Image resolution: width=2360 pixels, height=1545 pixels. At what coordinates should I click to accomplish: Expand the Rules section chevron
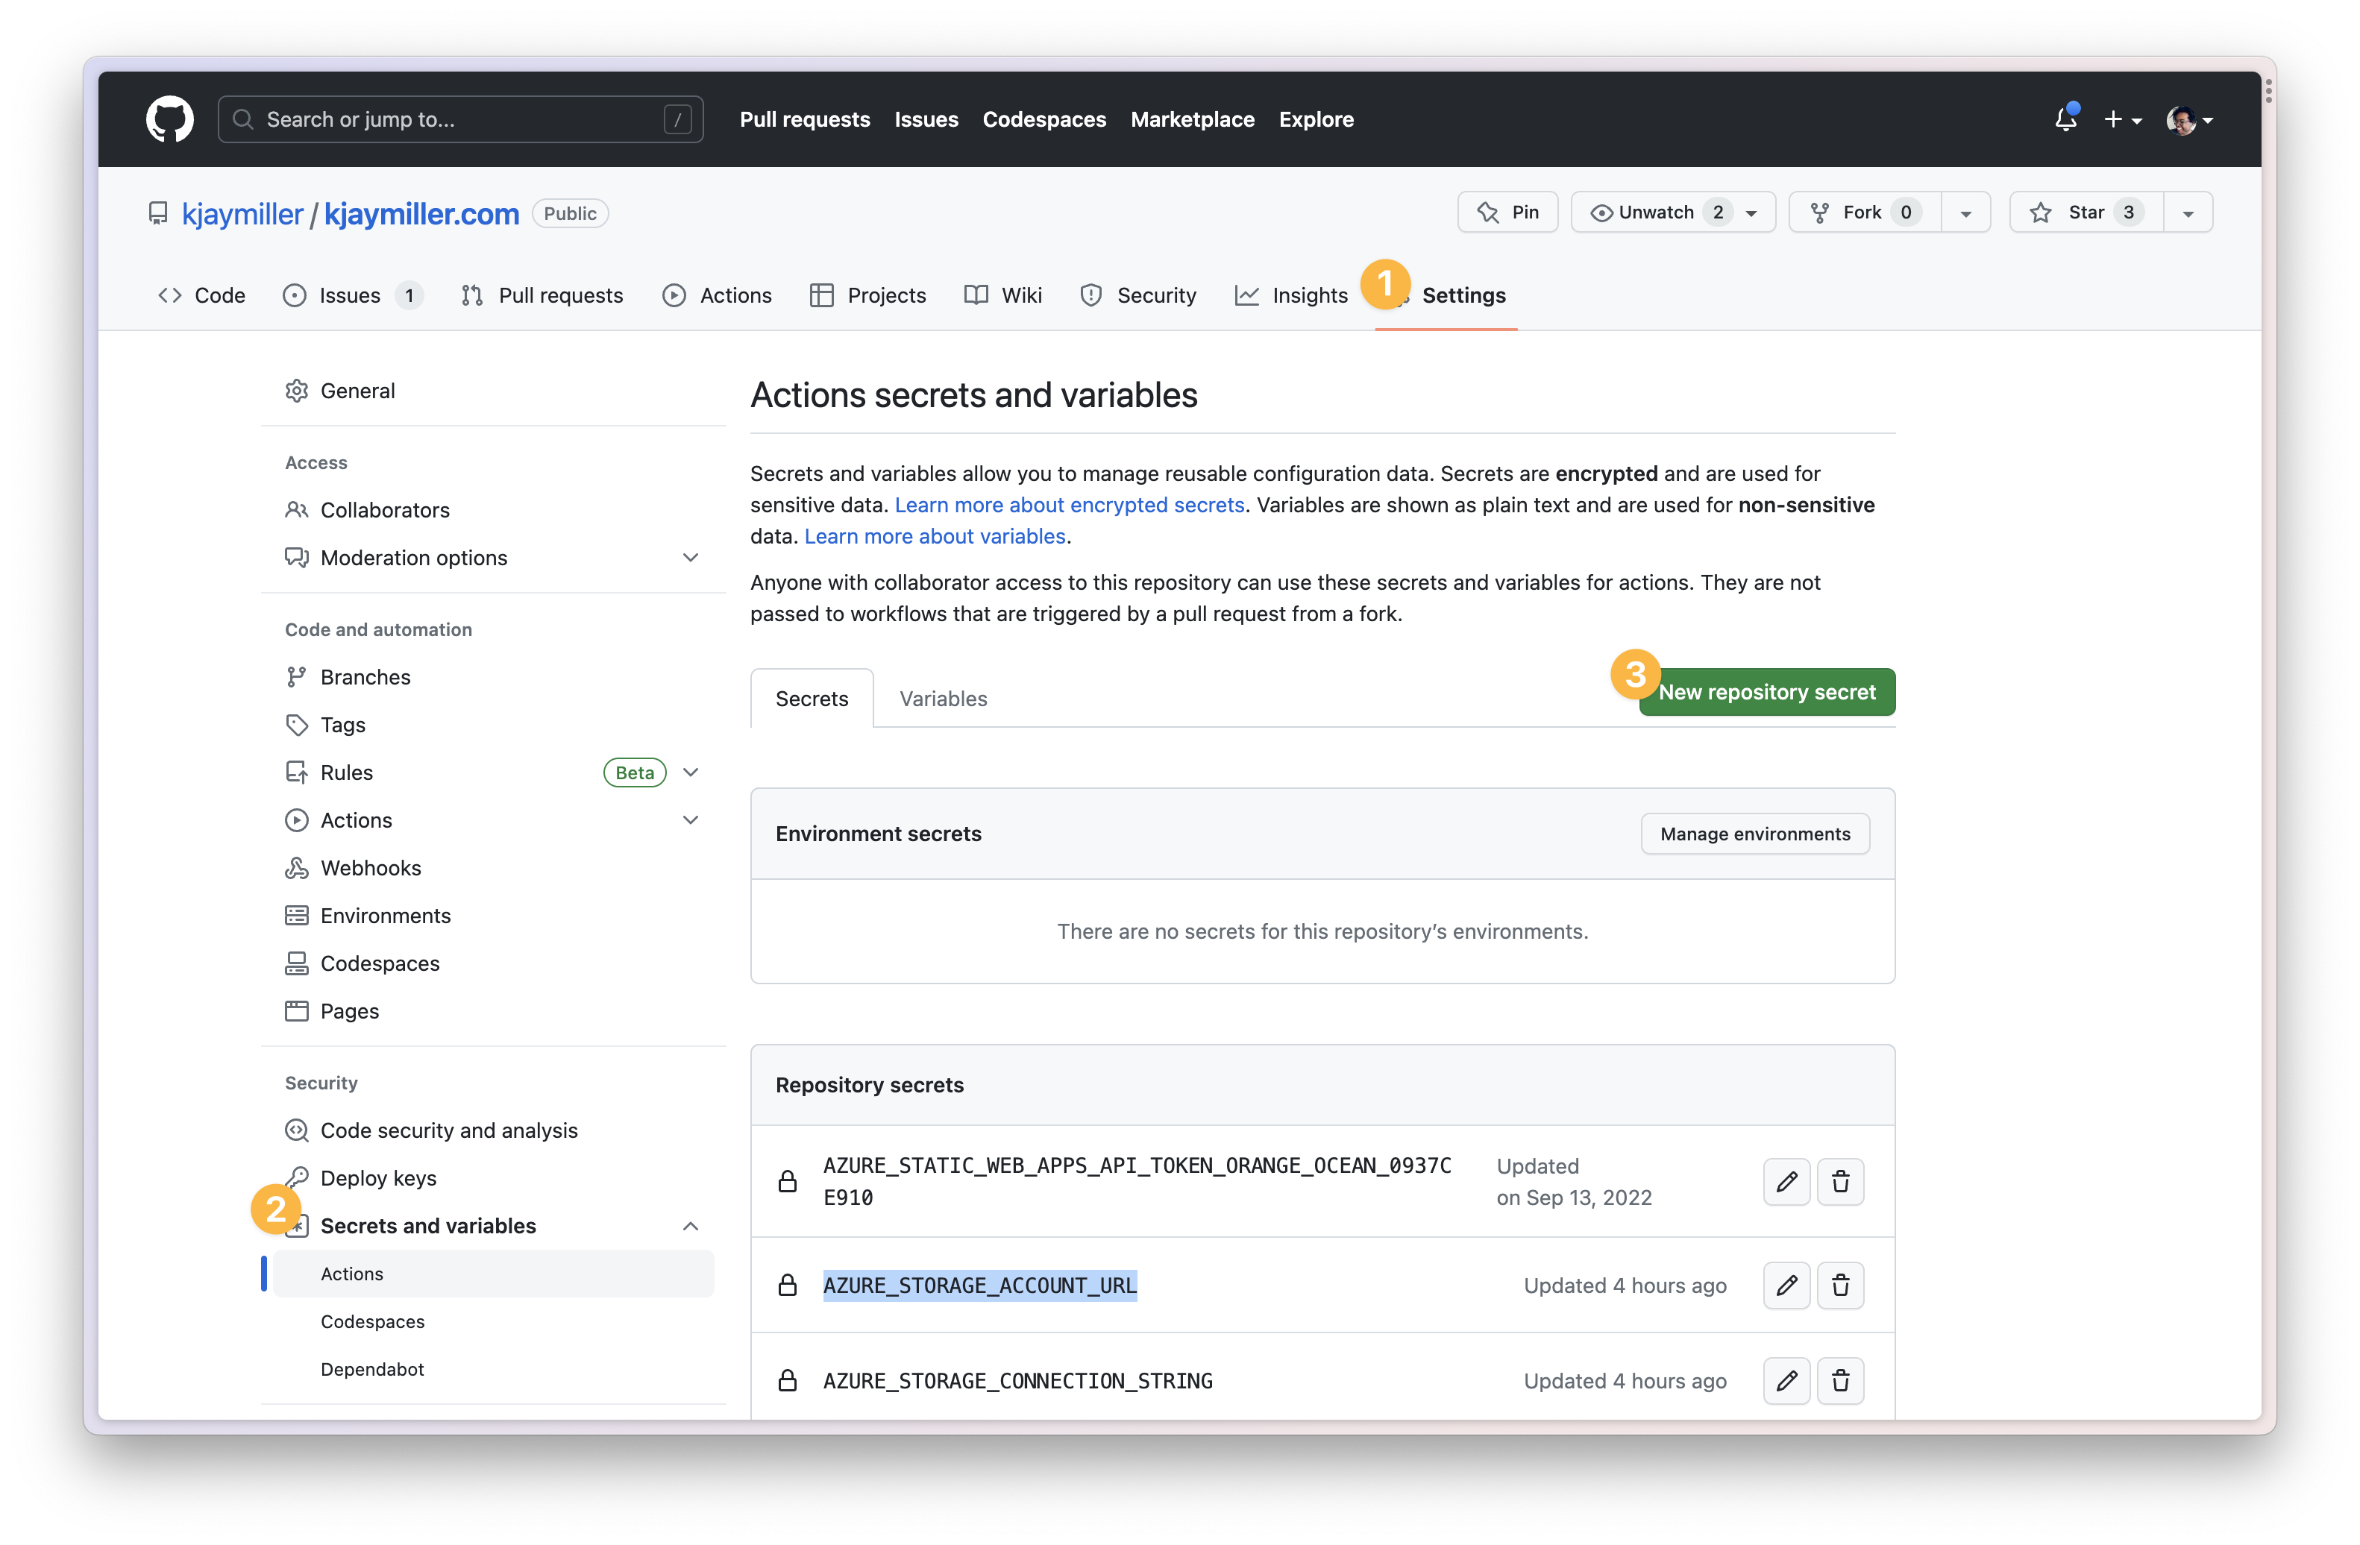click(x=690, y=772)
